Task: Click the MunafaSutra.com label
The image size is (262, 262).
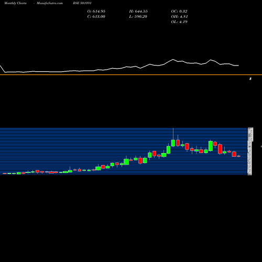Action: pyautogui.click(x=50, y=3)
